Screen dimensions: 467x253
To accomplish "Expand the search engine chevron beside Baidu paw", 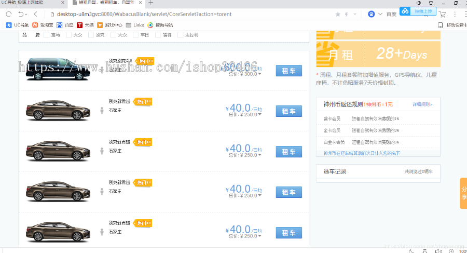I will coord(380,14).
